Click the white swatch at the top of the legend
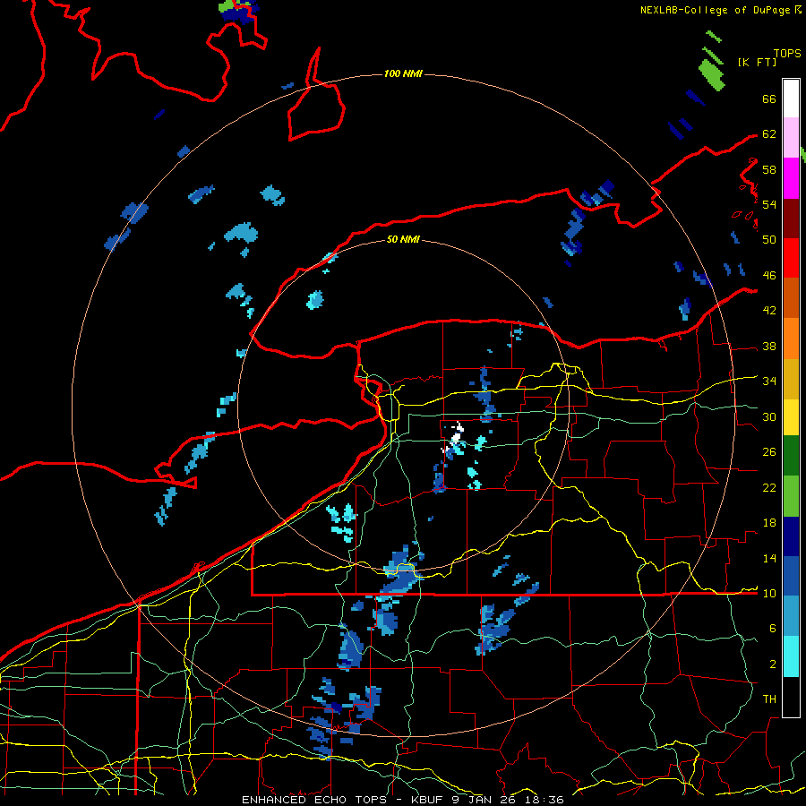Viewport: 806px width, 806px height. [x=791, y=99]
